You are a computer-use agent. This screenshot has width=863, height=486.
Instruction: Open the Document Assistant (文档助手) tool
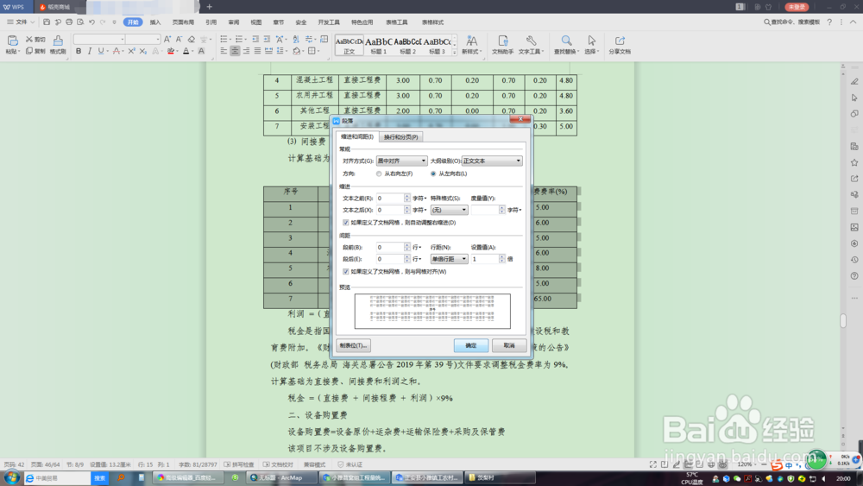coord(502,44)
